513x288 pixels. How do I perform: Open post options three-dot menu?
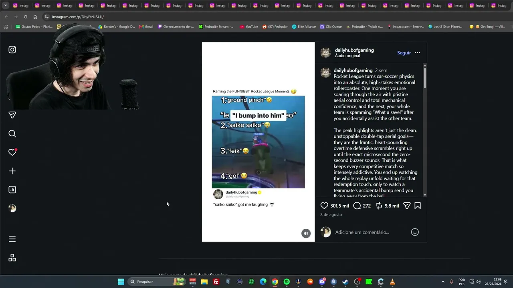click(418, 53)
